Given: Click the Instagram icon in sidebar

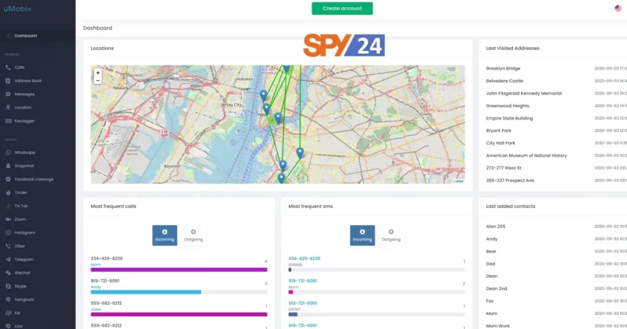Looking at the screenshot, I should [8, 233].
